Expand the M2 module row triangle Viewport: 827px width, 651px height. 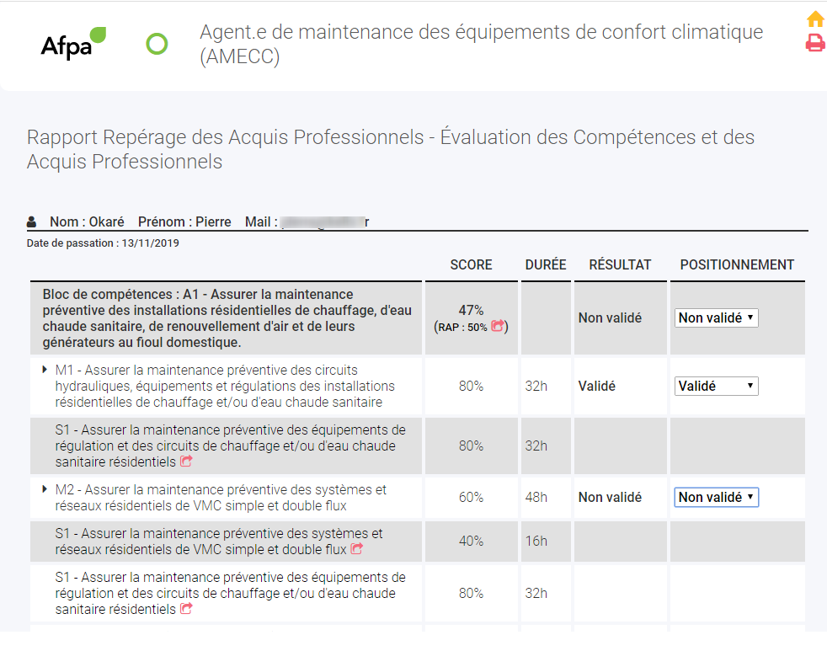click(x=45, y=489)
